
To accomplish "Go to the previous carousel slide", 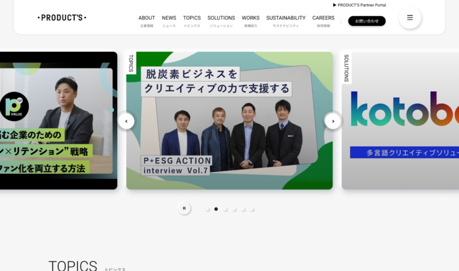I will pyautogui.click(x=126, y=121).
